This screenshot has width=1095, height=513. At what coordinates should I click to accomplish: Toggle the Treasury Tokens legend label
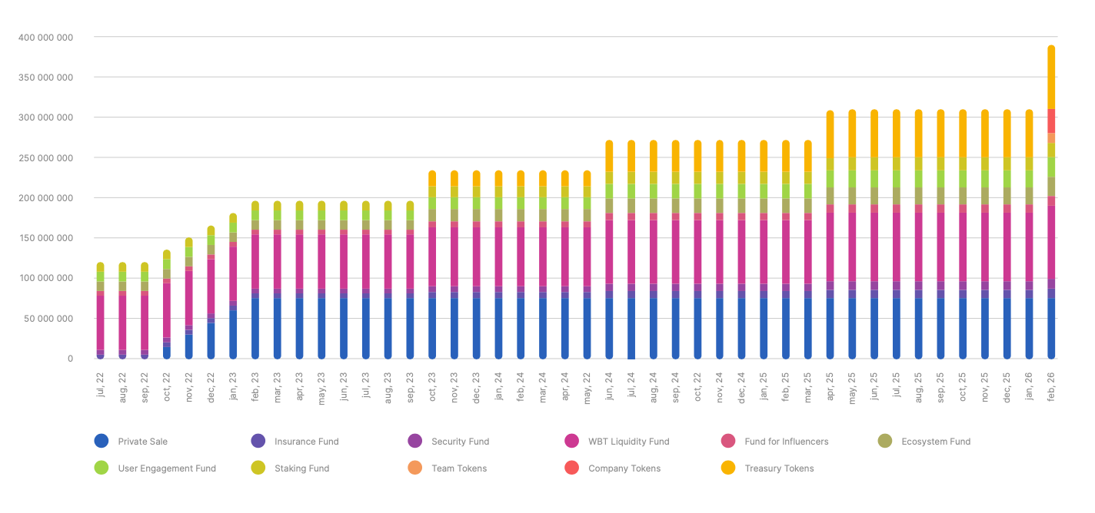[779, 468]
